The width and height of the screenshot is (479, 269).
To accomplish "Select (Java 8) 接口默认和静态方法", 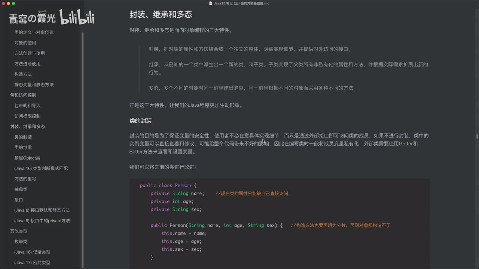I will tap(42, 210).
